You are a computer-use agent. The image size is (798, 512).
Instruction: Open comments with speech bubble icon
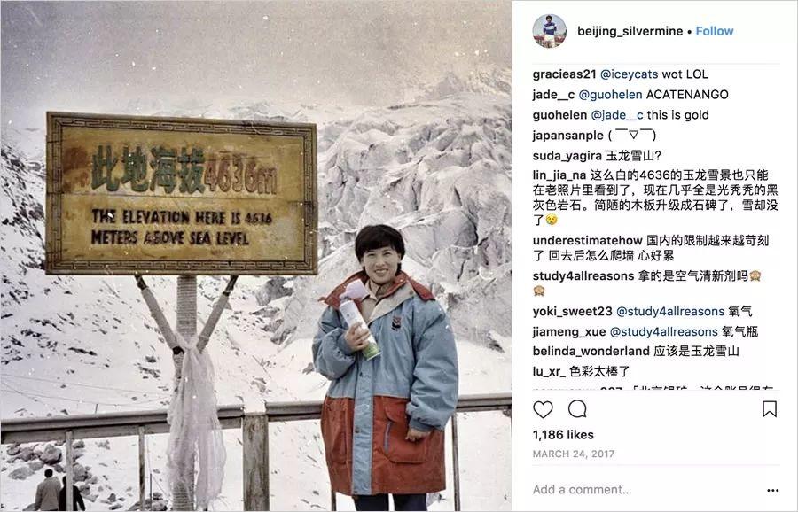(577, 408)
